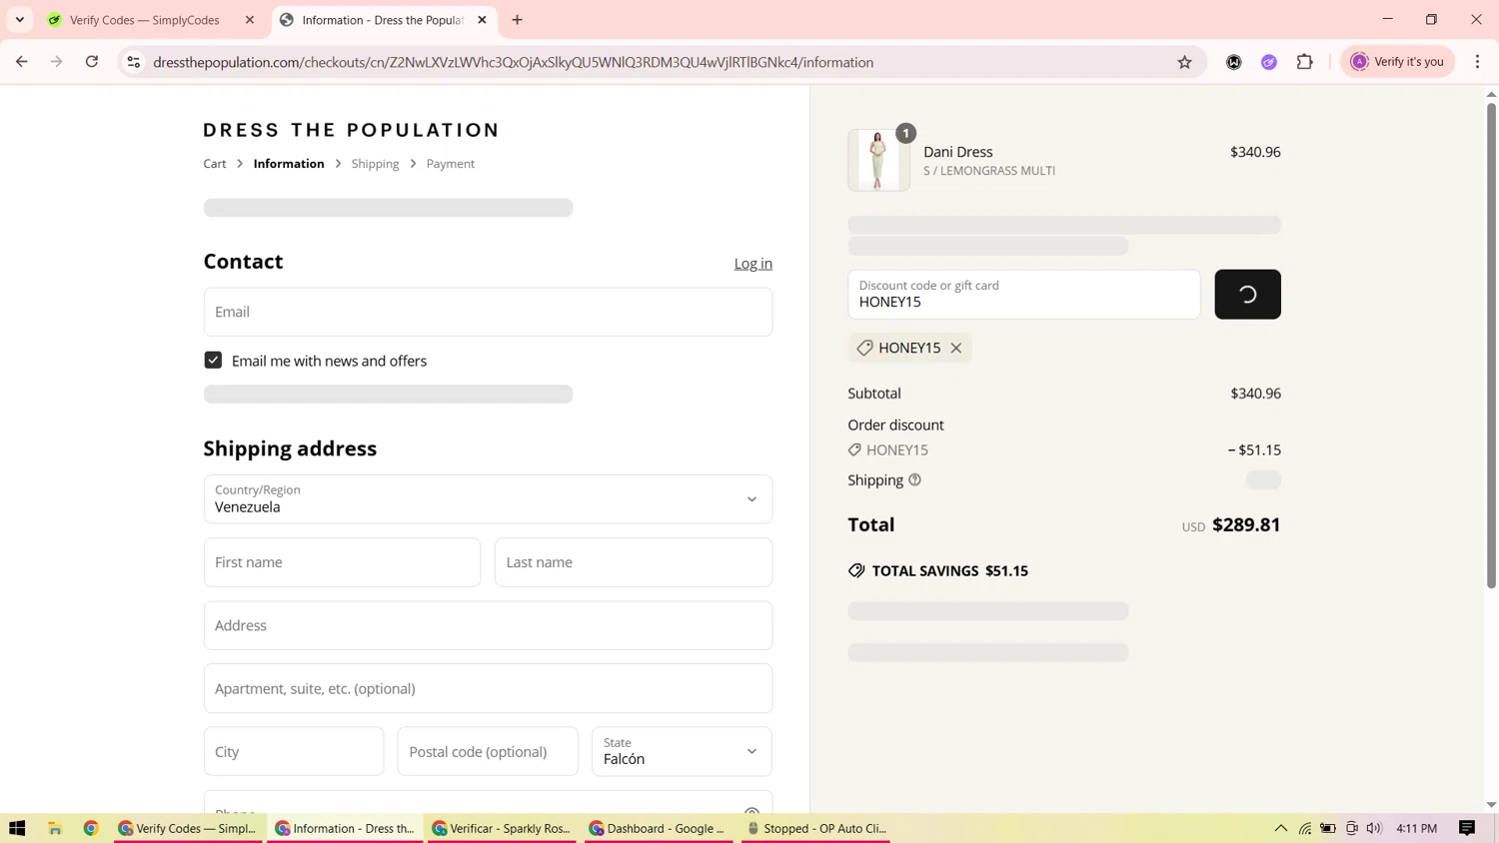Open the Country/Region dropdown
This screenshot has width=1499, height=843.
(488, 499)
